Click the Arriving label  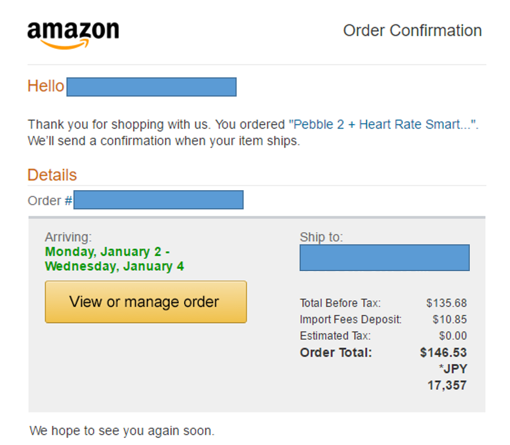click(x=68, y=237)
